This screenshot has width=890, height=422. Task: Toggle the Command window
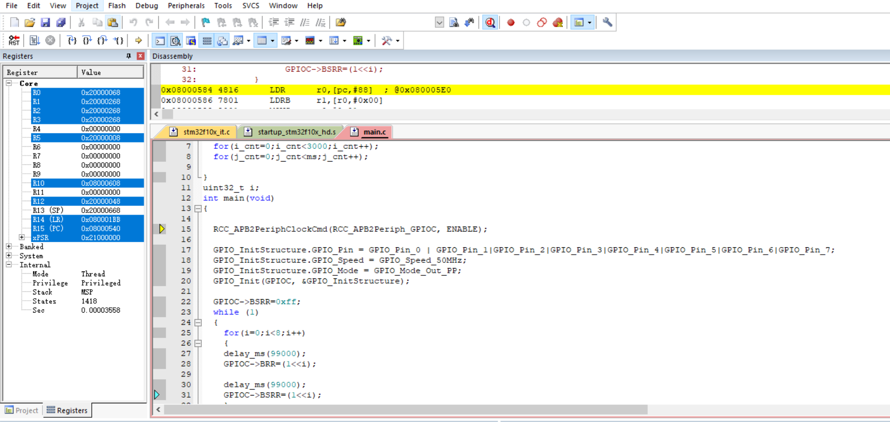point(160,40)
